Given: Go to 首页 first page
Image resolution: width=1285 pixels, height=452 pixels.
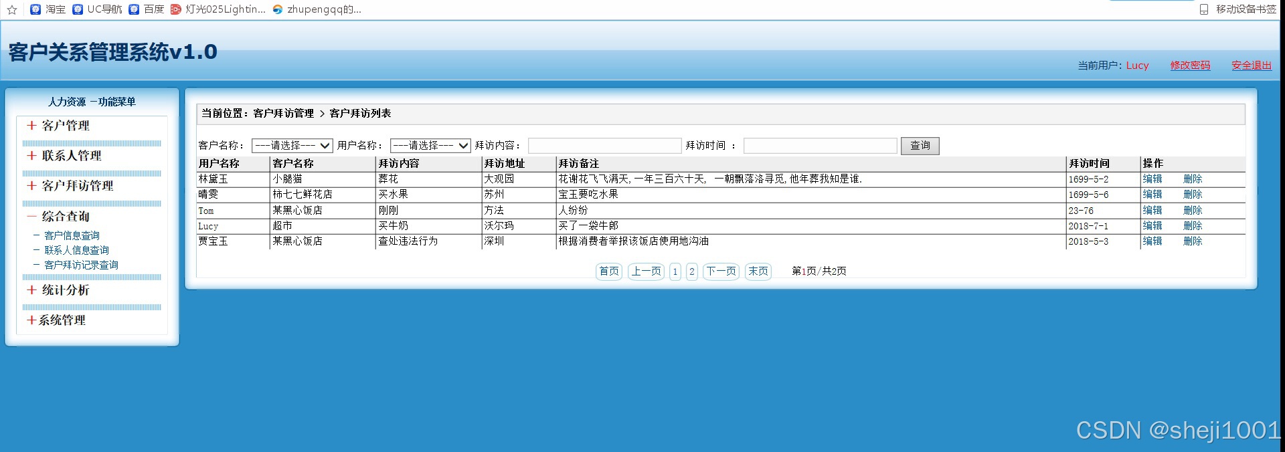Looking at the screenshot, I should 609,271.
